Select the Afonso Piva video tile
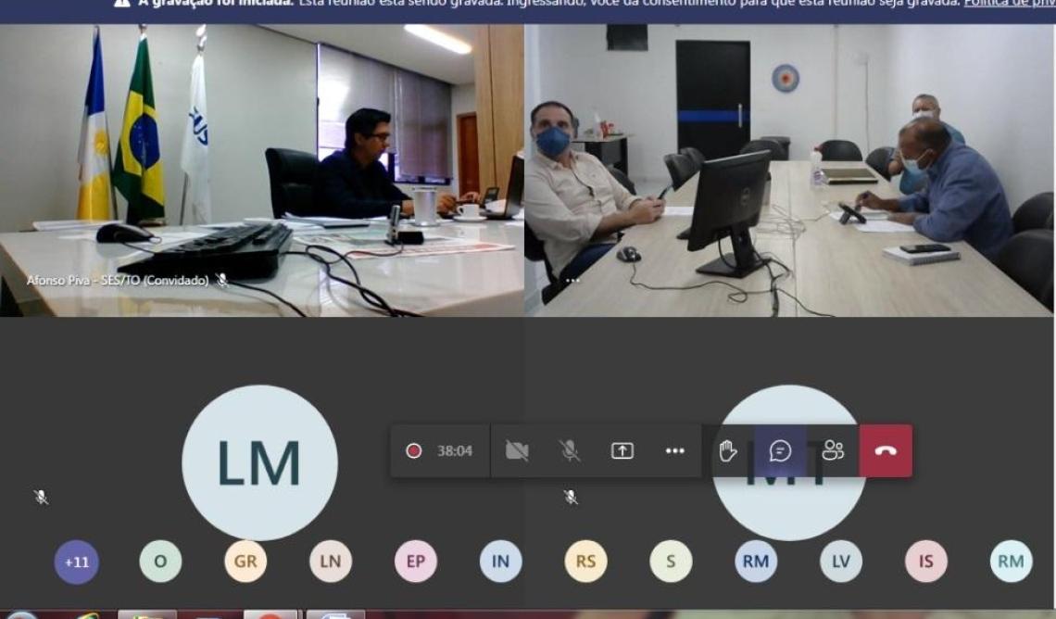This screenshot has width=1056, height=619. [x=262, y=171]
